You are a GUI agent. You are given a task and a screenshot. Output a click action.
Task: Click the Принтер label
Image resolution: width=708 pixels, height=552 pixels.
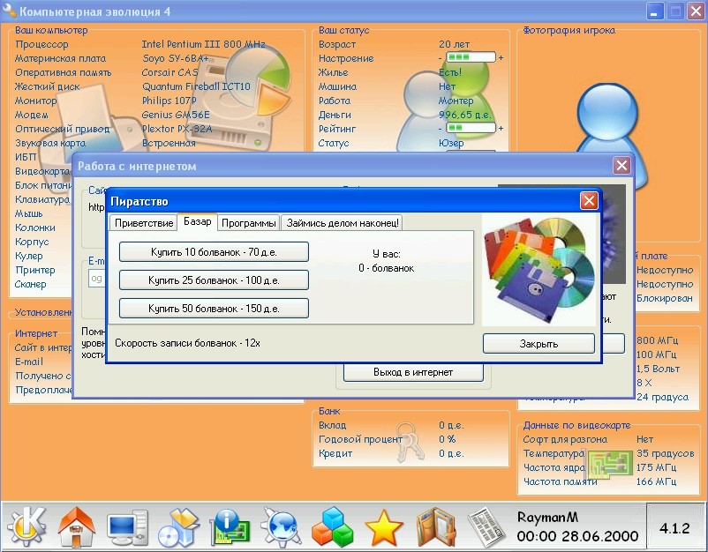[35, 270]
